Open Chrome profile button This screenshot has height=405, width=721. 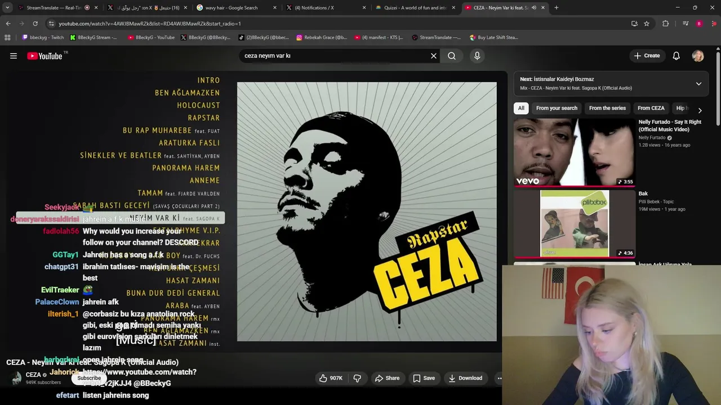click(699, 24)
